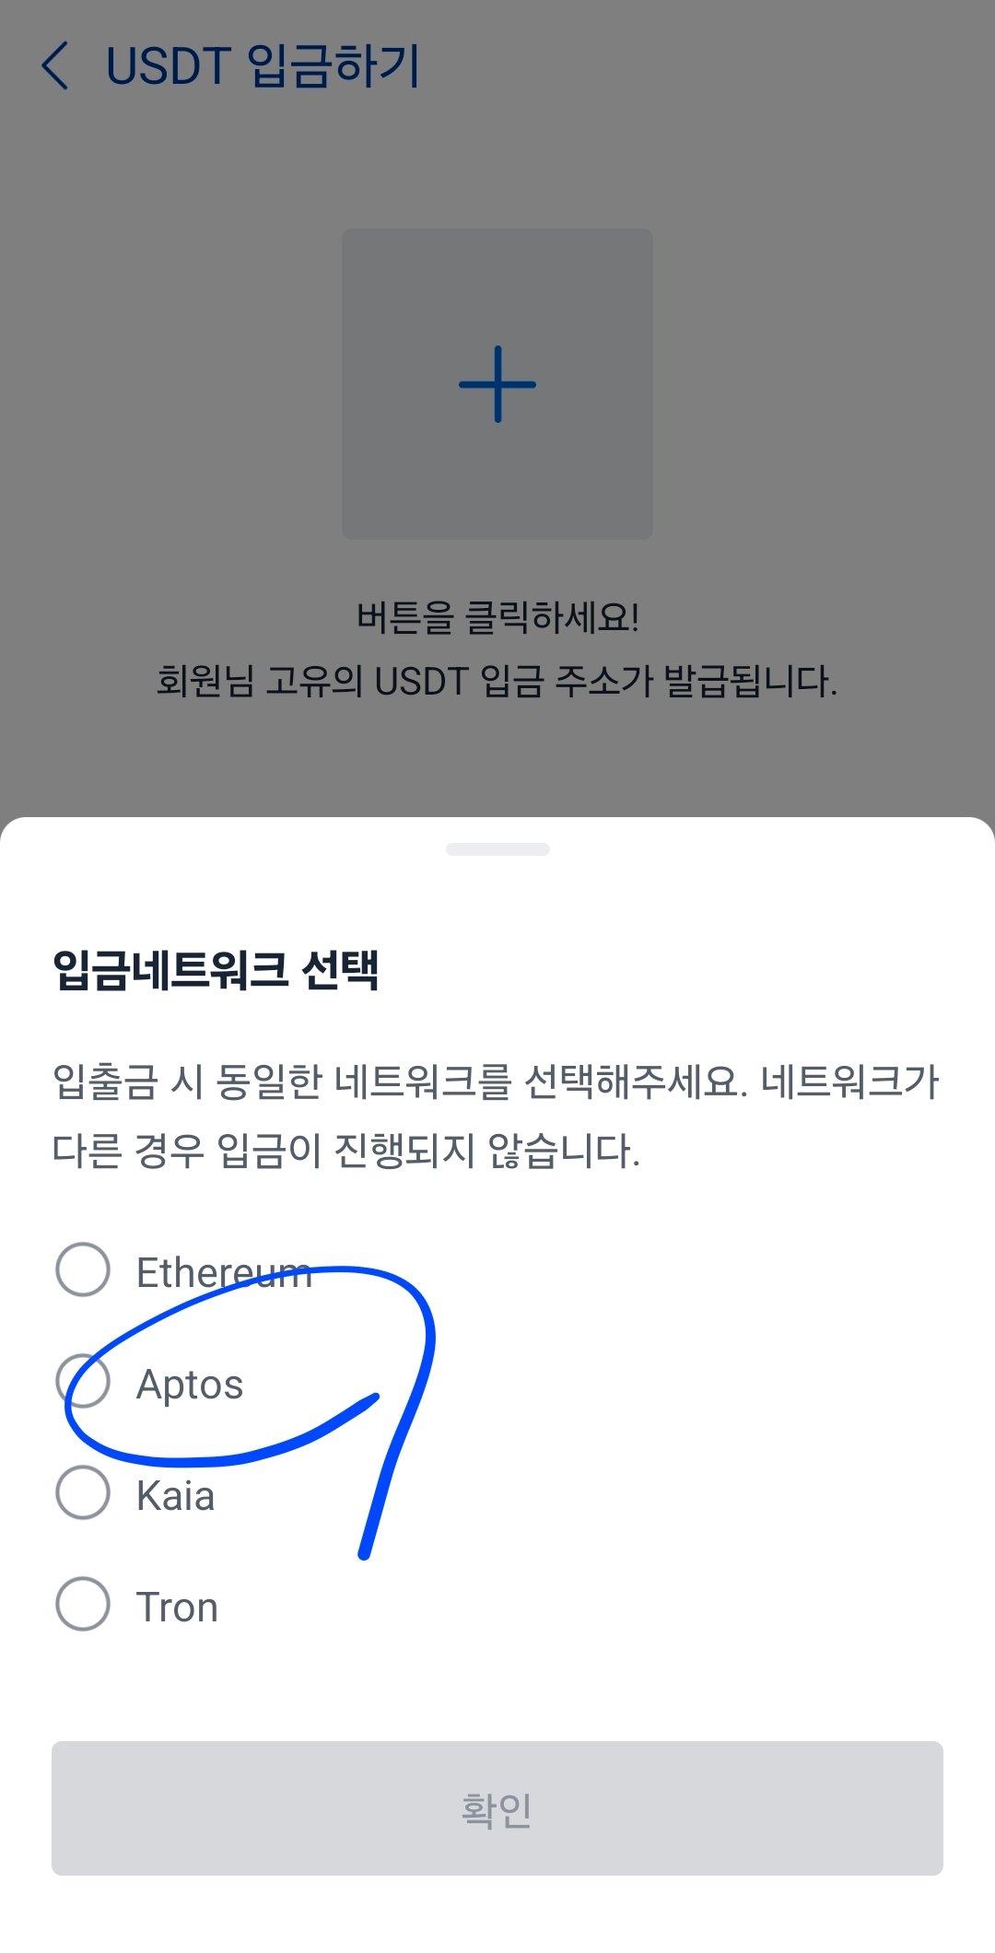
Task: Tap the circled Aptos option
Action: point(189,1383)
